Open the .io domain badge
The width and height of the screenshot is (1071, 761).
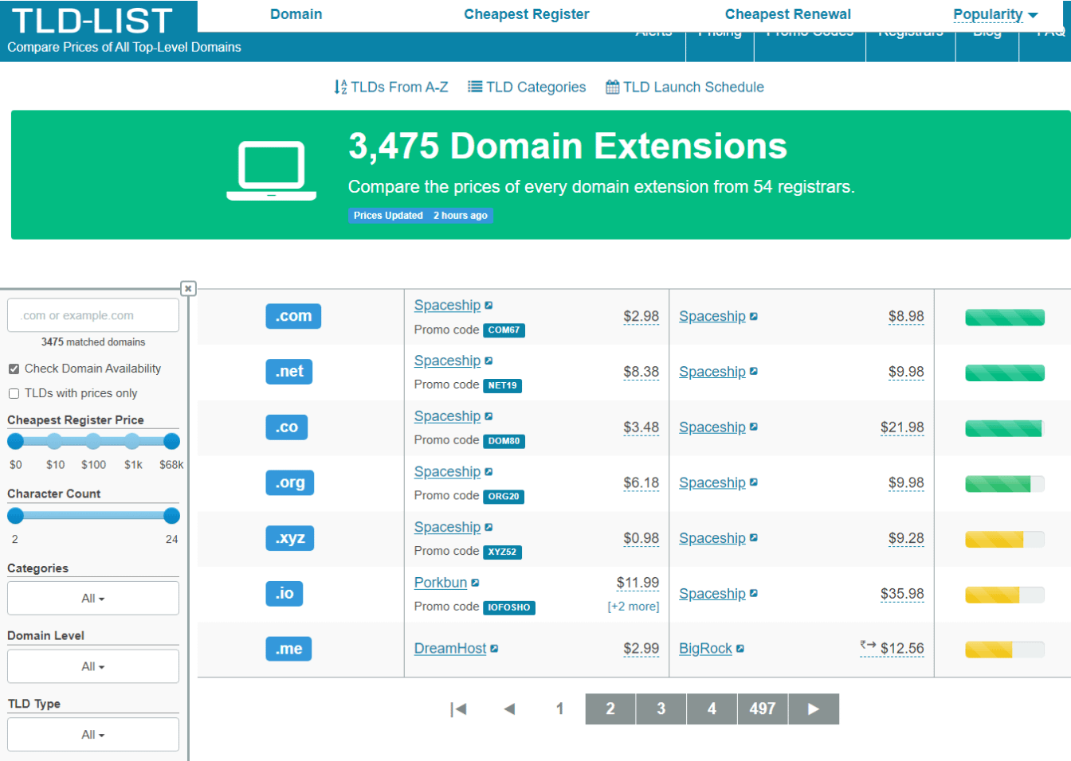pos(284,594)
